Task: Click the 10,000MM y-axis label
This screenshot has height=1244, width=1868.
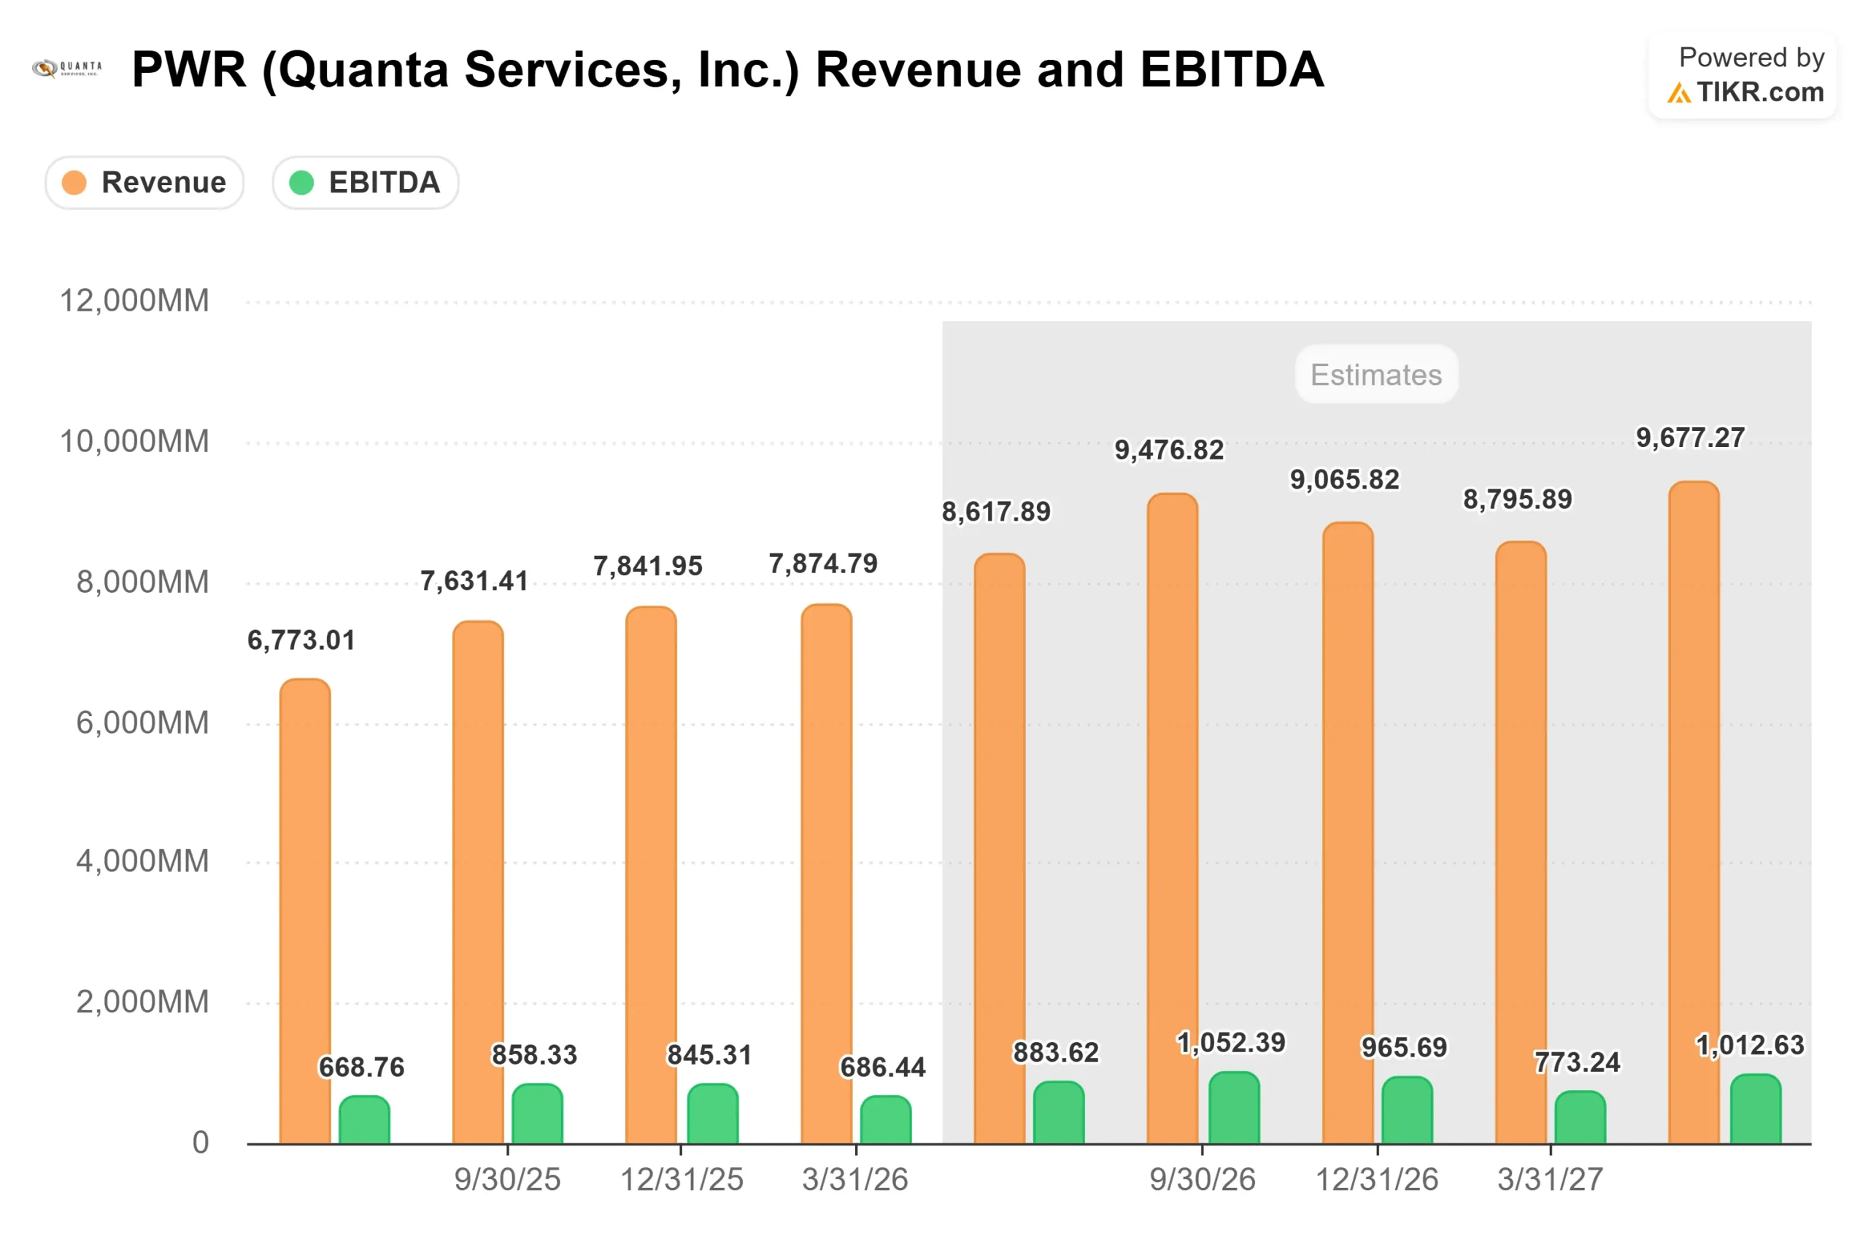Action: click(x=135, y=442)
